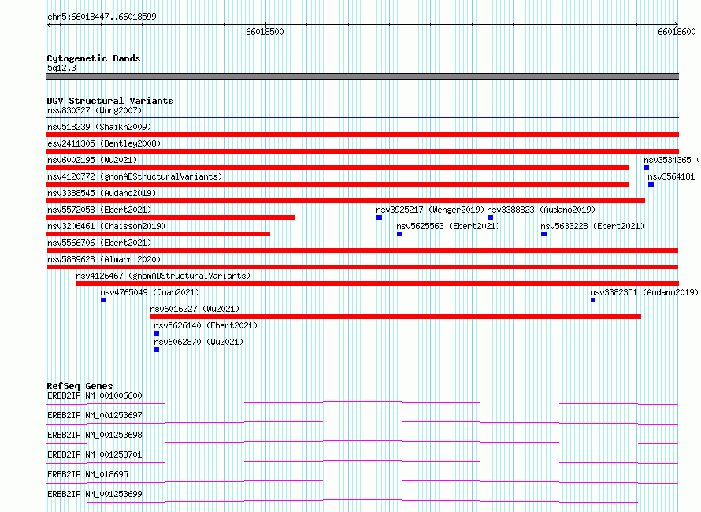Click the 66018500 ruler position label

[x=265, y=32]
